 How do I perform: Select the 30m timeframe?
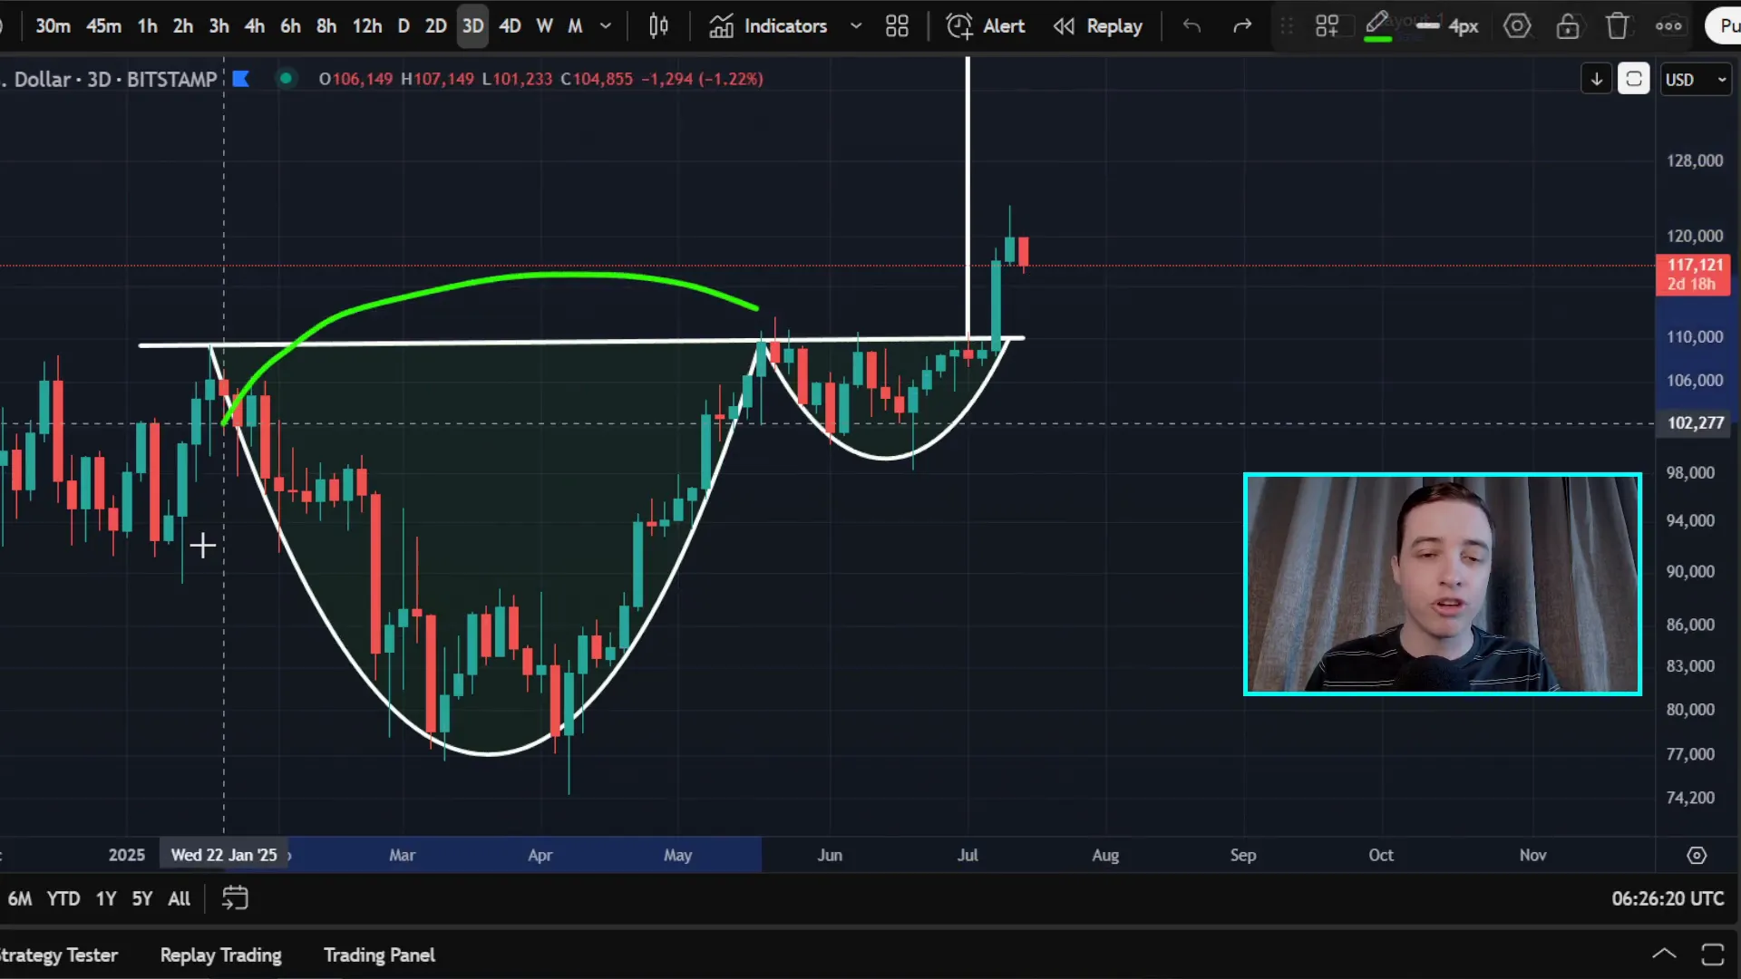pyautogui.click(x=53, y=26)
